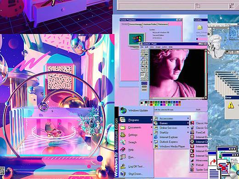
Task: Click the foreground/background color box in Paint
Action: tap(142, 103)
